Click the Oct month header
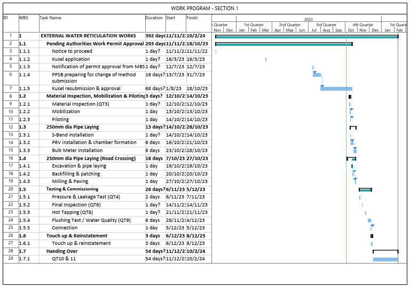Viewport: 410px width, 287px height. [x=351, y=30]
